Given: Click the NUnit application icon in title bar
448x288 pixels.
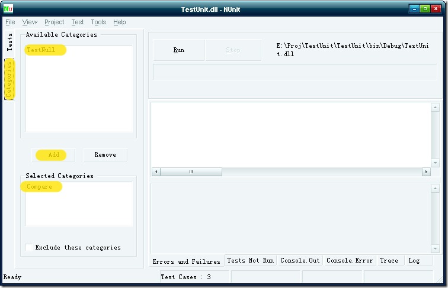Looking at the screenshot, I should click(x=8, y=9).
